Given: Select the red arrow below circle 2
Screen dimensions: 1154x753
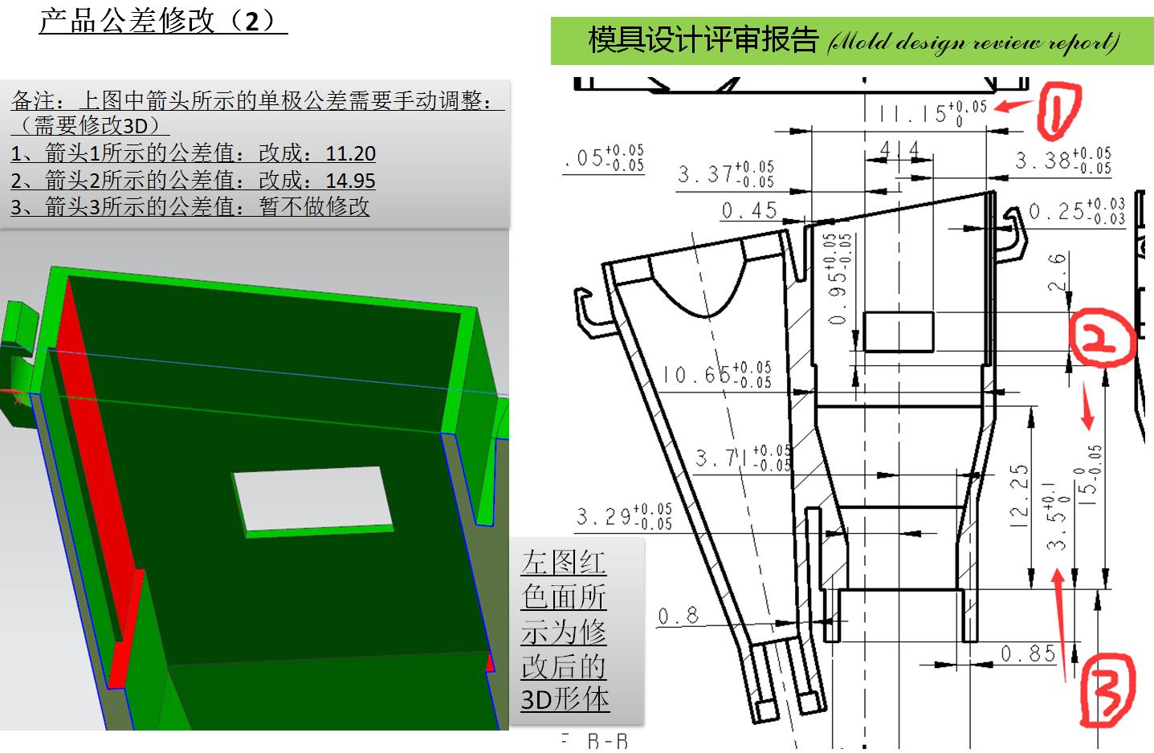Looking at the screenshot, I should pyautogui.click(x=1089, y=404).
